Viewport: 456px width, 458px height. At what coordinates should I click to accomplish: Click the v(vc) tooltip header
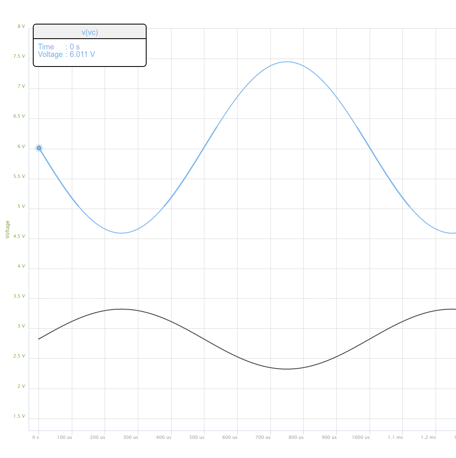click(90, 32)
